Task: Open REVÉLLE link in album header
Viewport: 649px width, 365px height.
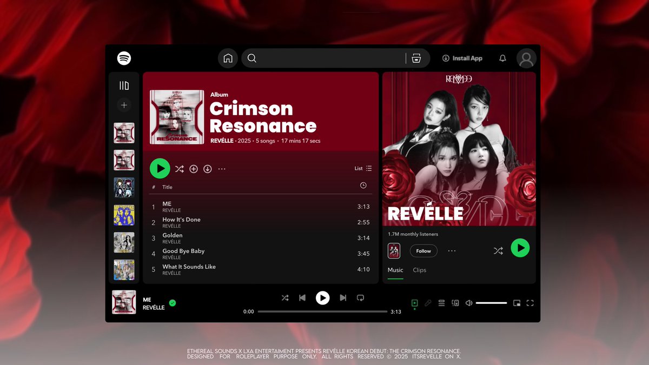Action: pos(223,141)
